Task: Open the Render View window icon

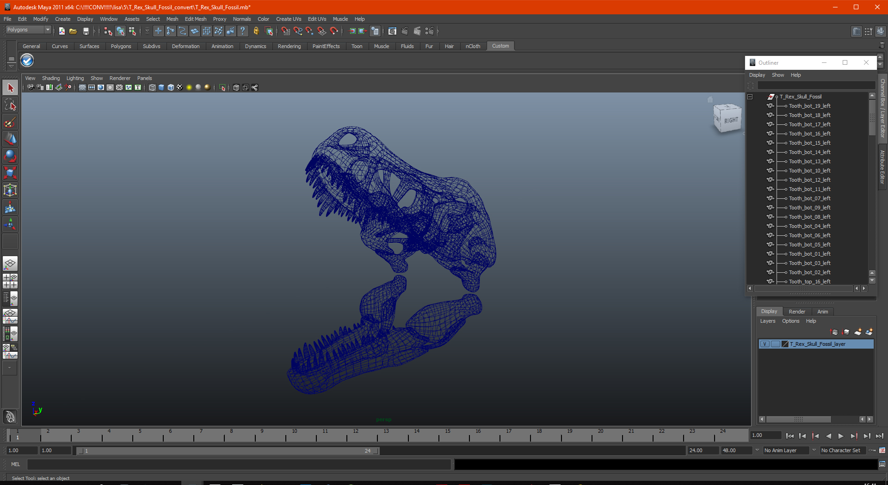Action: point(393,31)
